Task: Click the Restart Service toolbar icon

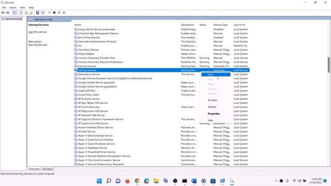Action: pyautogui.click(x=64, y=12)
